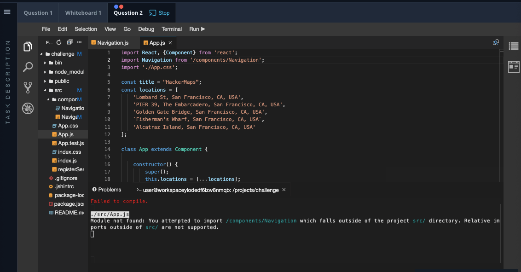Open the View menu
The image size is (521, 272).
[x=110, y=29]
